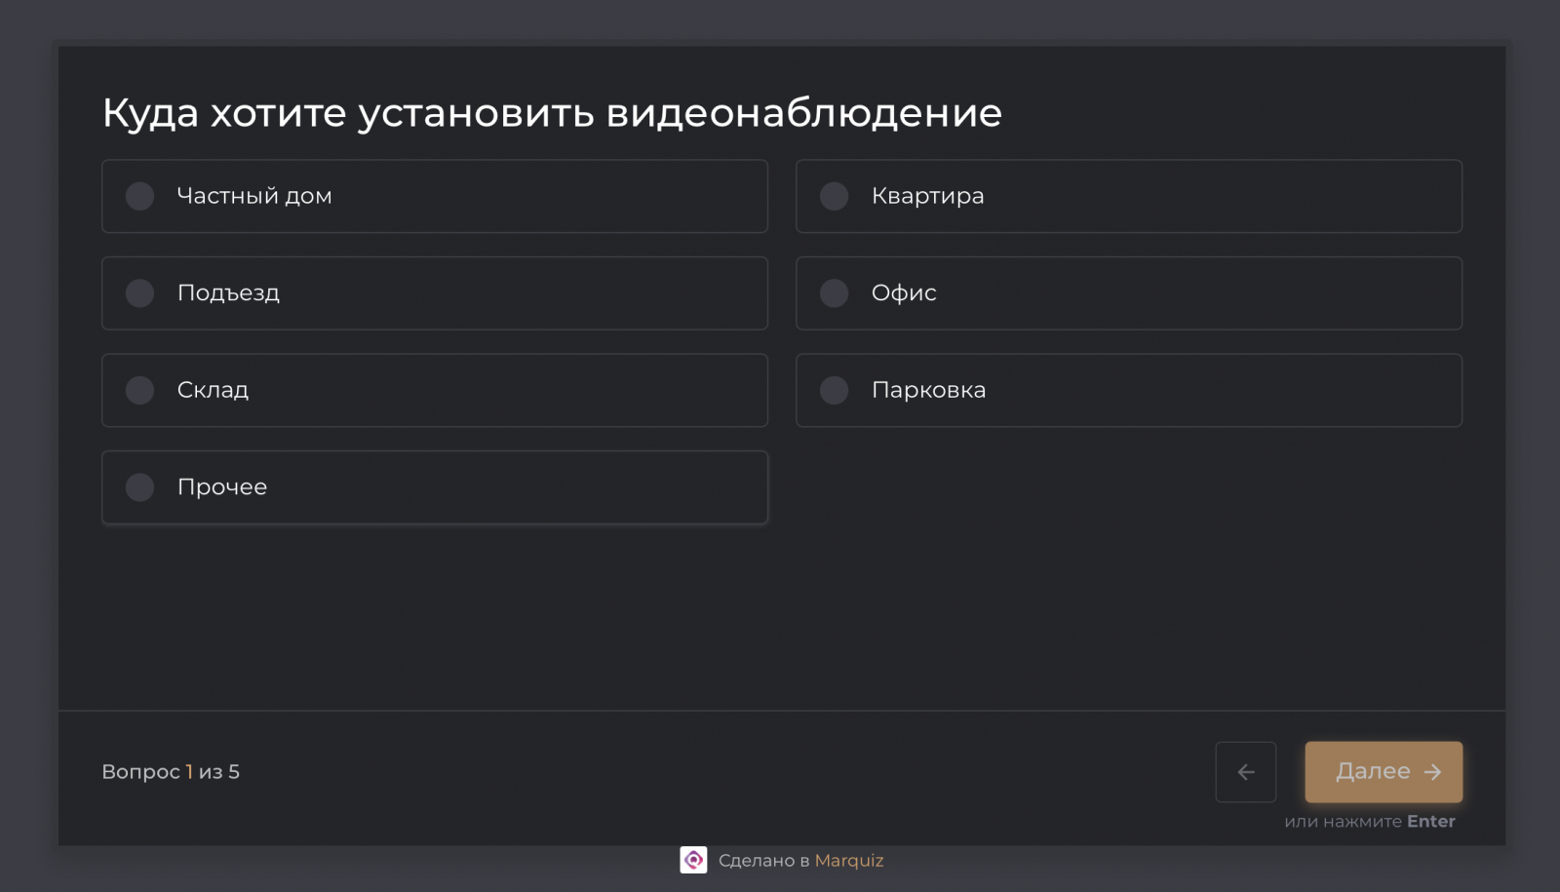Select the Подъезд radio option
Screen dimensions: 1560x892
[x=140, y=293]
